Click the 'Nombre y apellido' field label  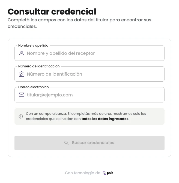33,45
